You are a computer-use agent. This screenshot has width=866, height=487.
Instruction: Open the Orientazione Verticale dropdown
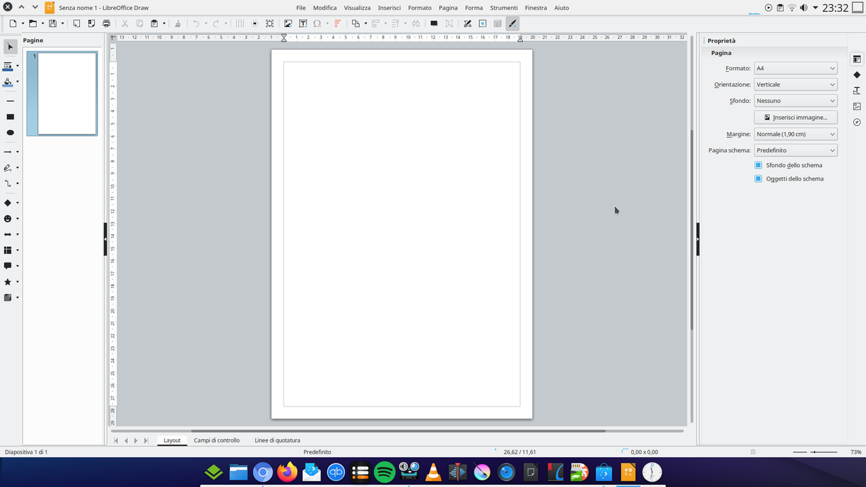pos(796,85)
